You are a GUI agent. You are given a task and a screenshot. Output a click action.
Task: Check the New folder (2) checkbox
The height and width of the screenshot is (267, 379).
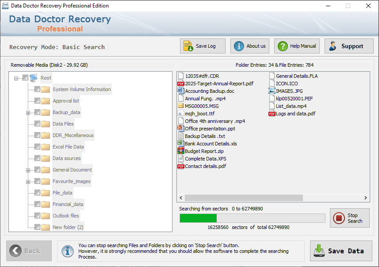(37, 227)
